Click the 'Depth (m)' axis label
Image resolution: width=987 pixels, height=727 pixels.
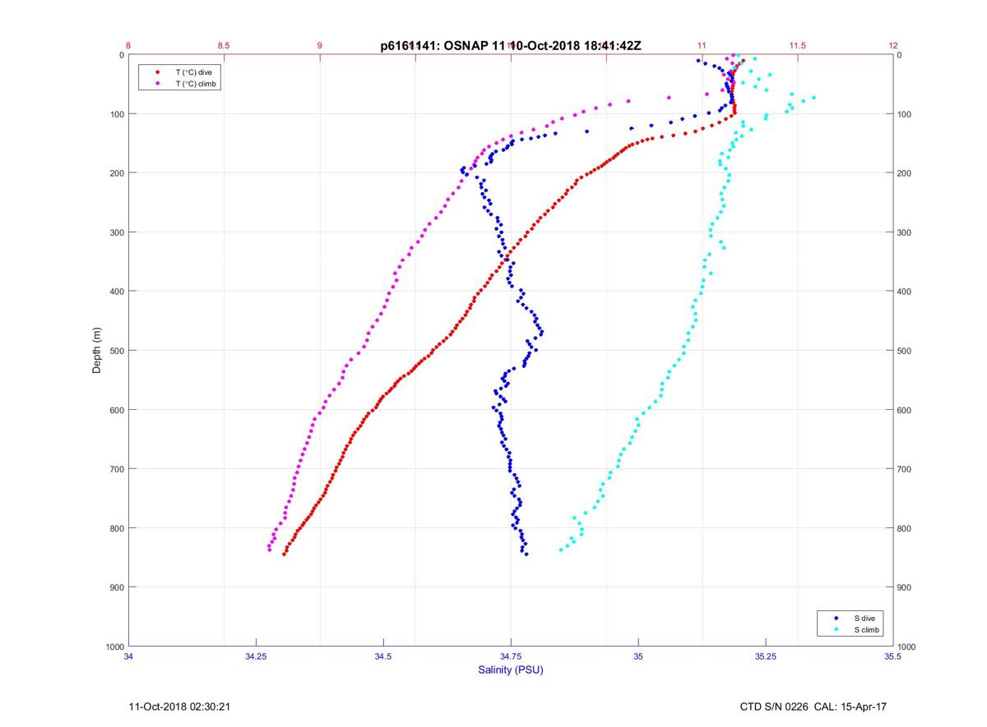(x=96, y=350)
